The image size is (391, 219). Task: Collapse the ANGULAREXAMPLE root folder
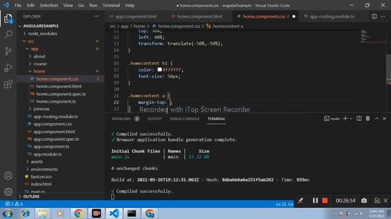click(20, 26)
